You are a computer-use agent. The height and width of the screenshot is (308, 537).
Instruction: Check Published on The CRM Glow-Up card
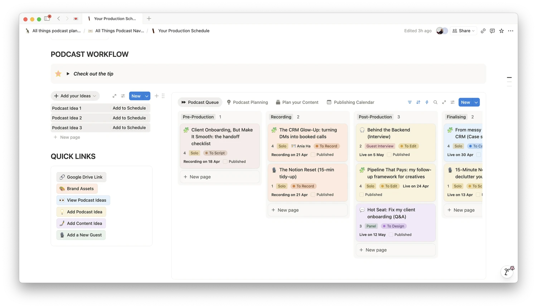pos(313,155)
